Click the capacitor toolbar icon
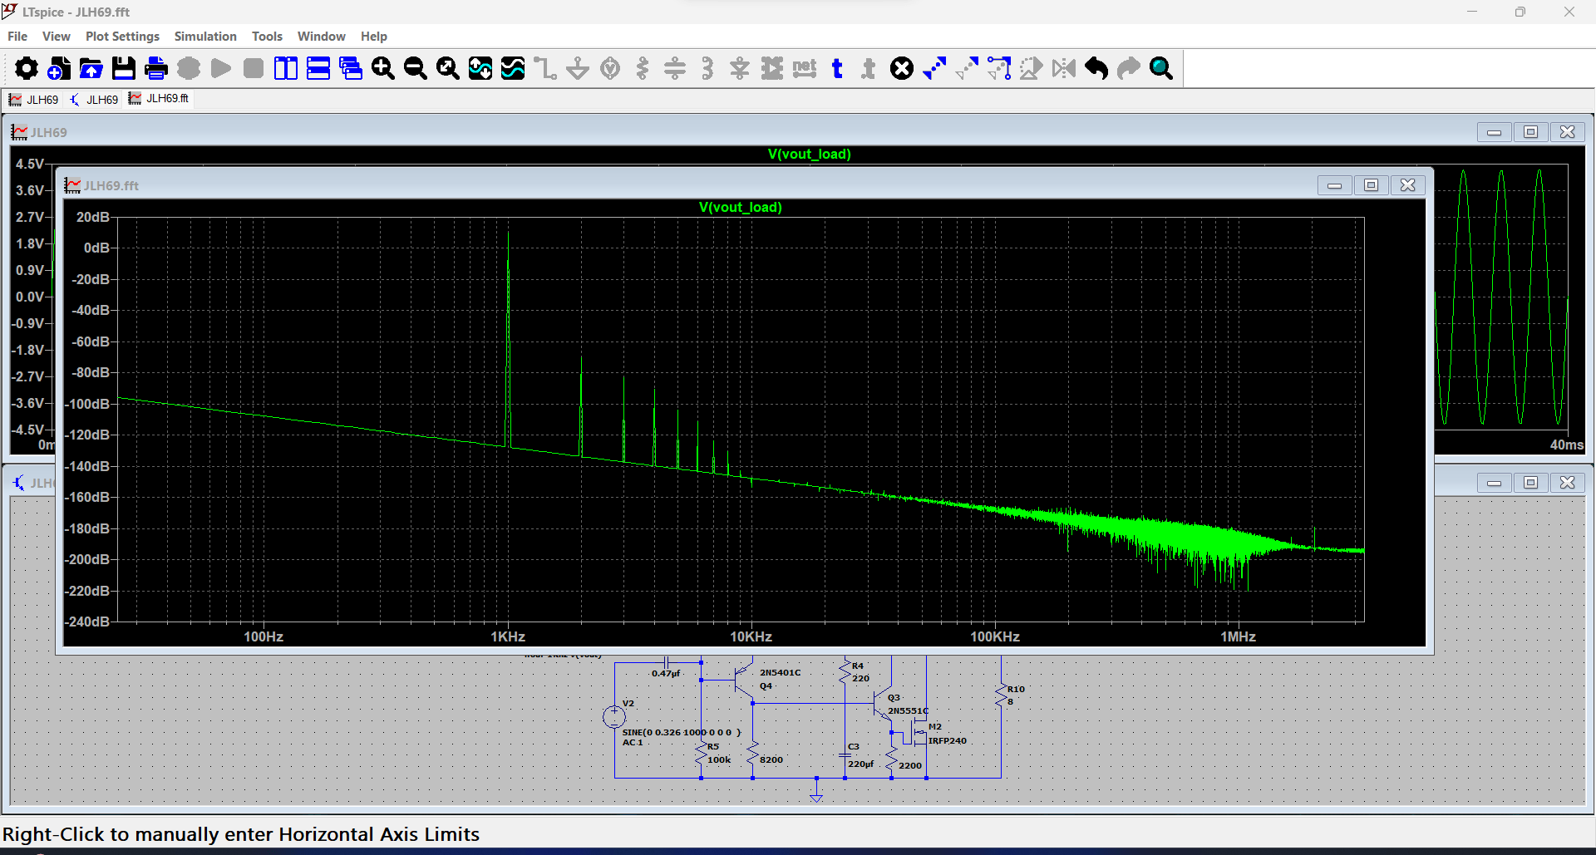Viewport: 1596px width, 855px height. coord(675,68)
